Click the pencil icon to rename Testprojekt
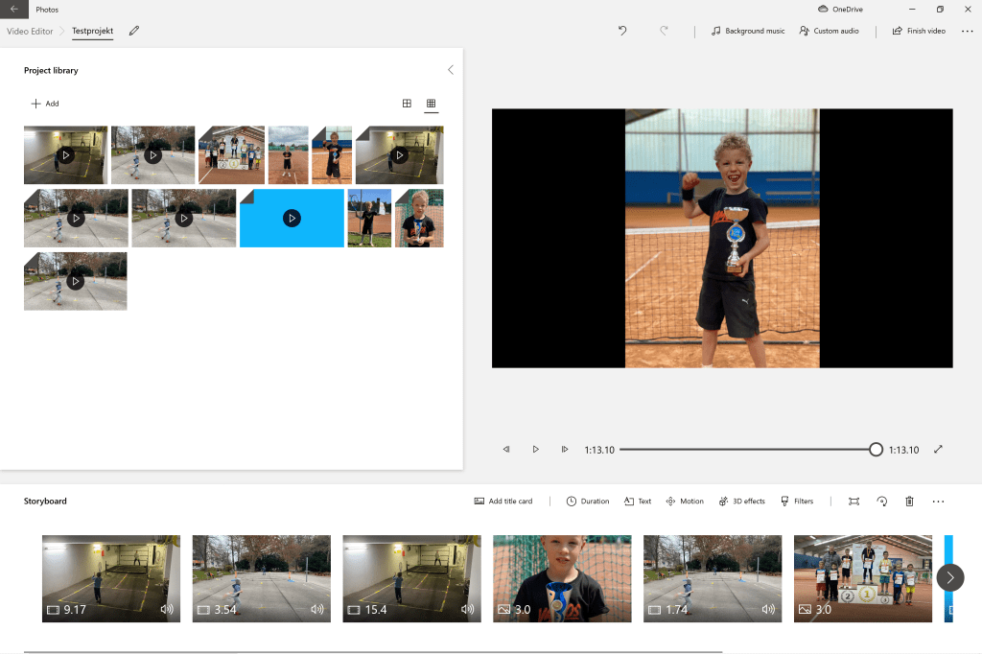982x654 pixels. [x=134, y=31]
